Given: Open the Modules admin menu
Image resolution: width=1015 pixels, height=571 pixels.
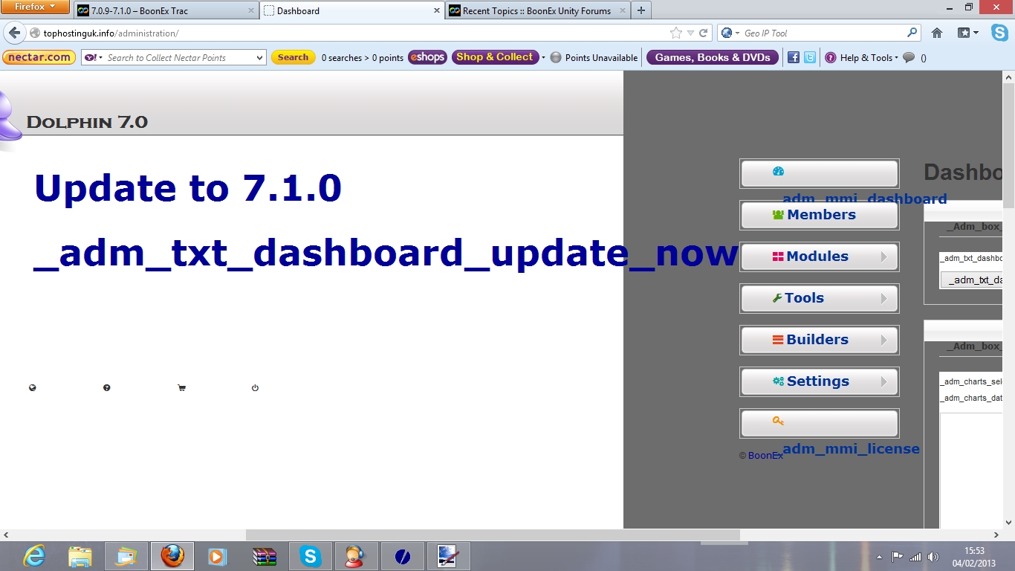Looking at the screenshot, I should pos(819,257).
